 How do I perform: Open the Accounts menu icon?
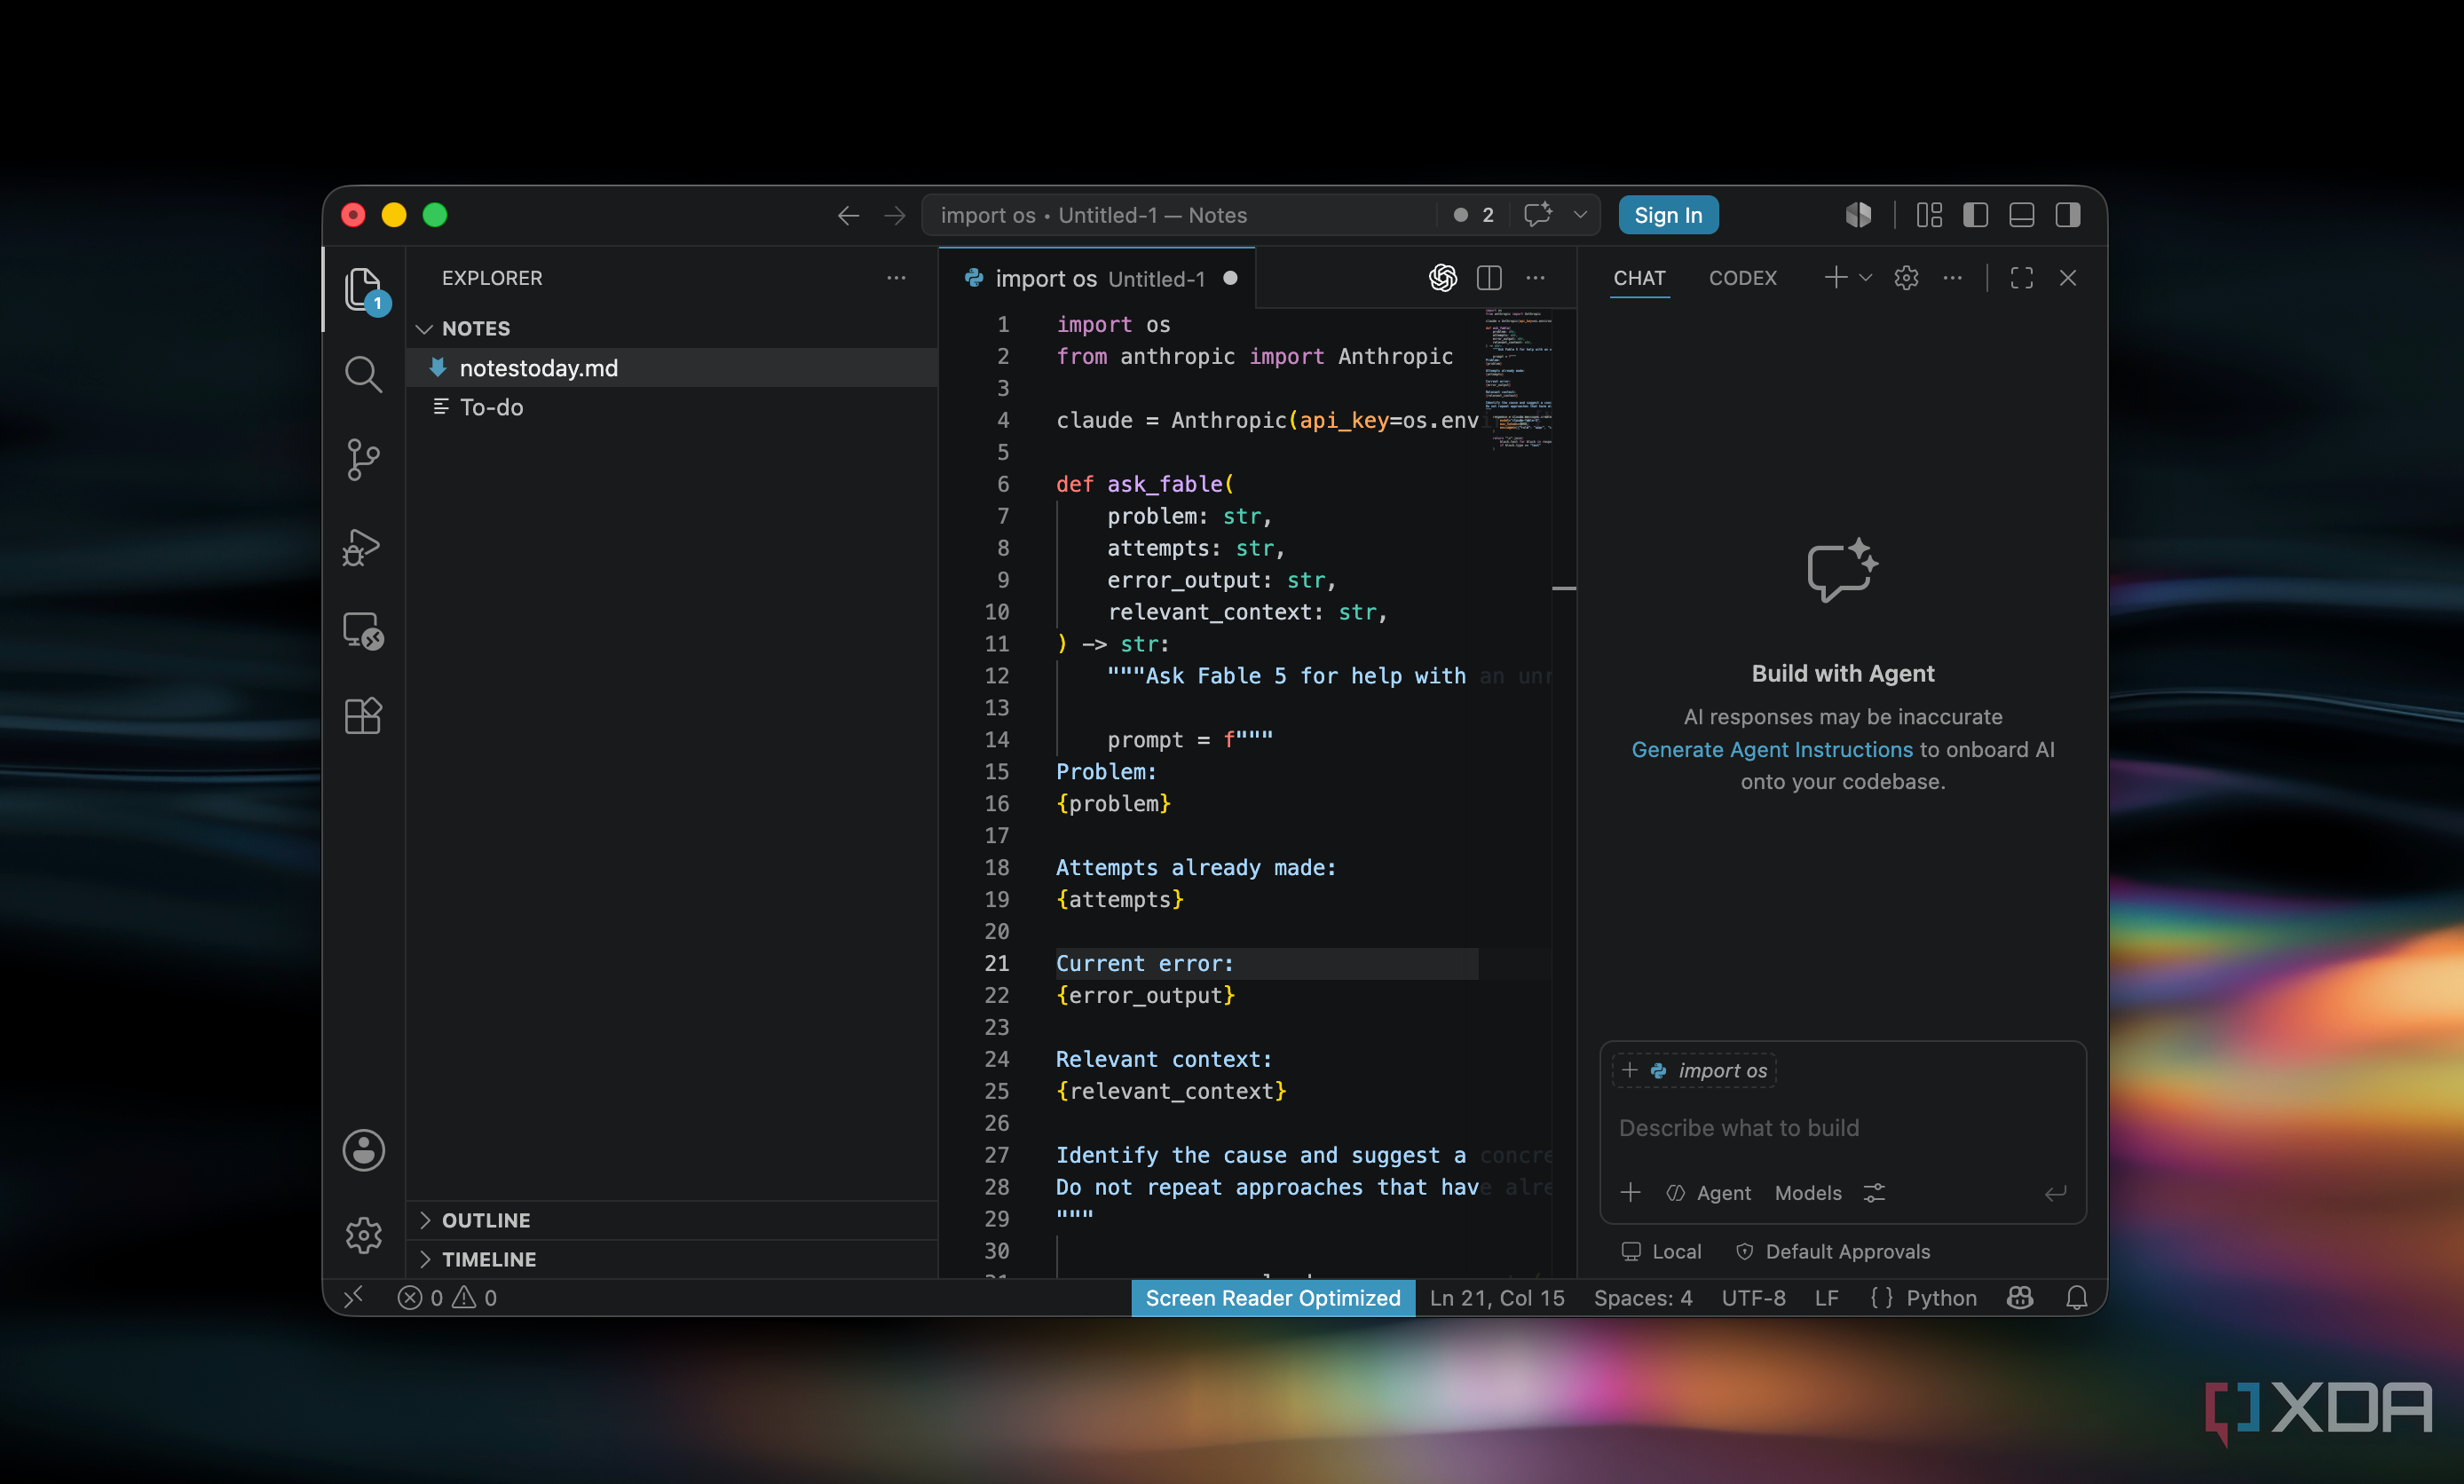point(364,1150)
